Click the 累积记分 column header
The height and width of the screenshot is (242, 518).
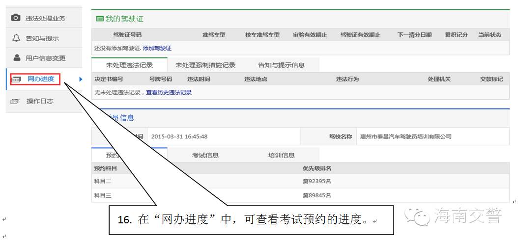pos(457,35)
